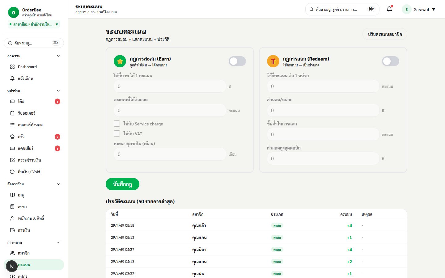Click the ใช้กี่คะแนน ต่อ 1 หน่วย input
Viewport: 445px width, 278px height.
(323, 86)
